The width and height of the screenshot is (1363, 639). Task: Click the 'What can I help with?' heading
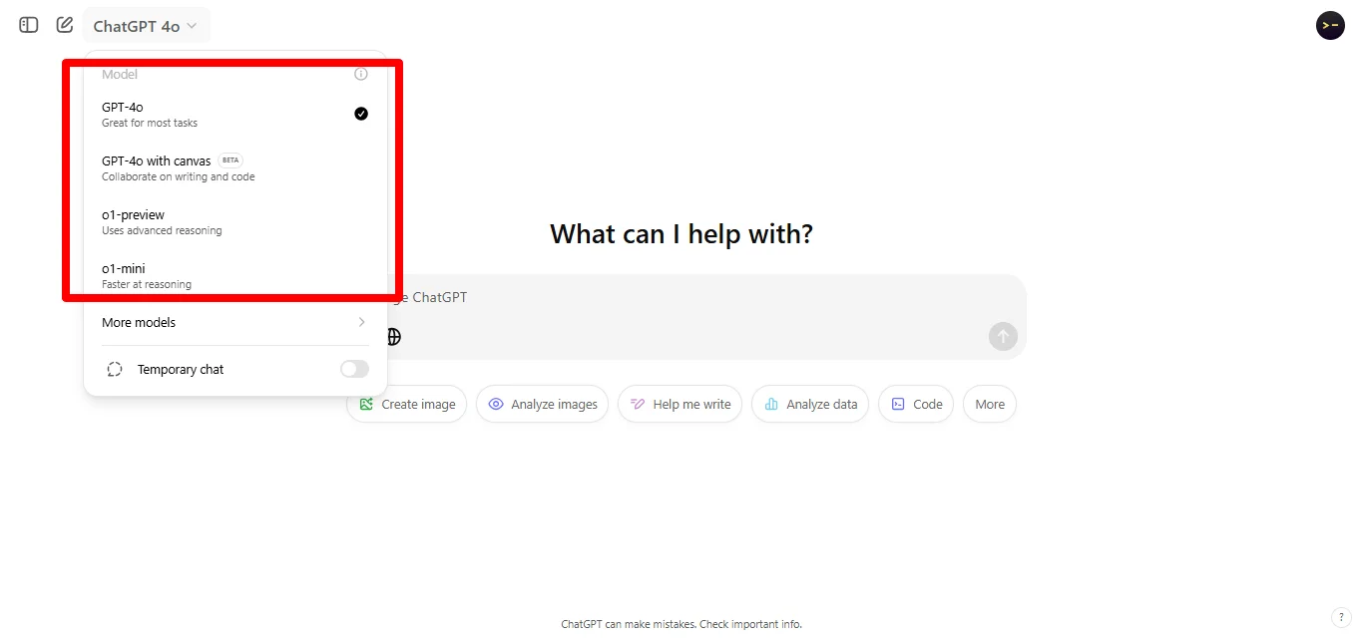click(x=681, y=234)
